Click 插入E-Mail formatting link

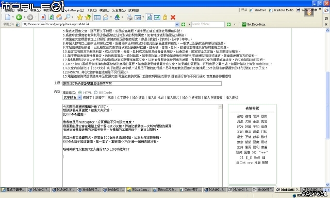(x=156, y=98)
